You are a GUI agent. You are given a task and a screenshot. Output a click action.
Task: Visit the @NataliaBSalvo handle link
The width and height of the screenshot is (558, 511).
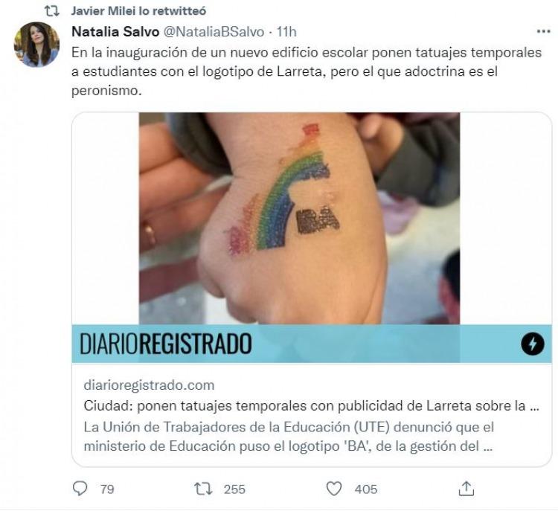click(214, 32)
